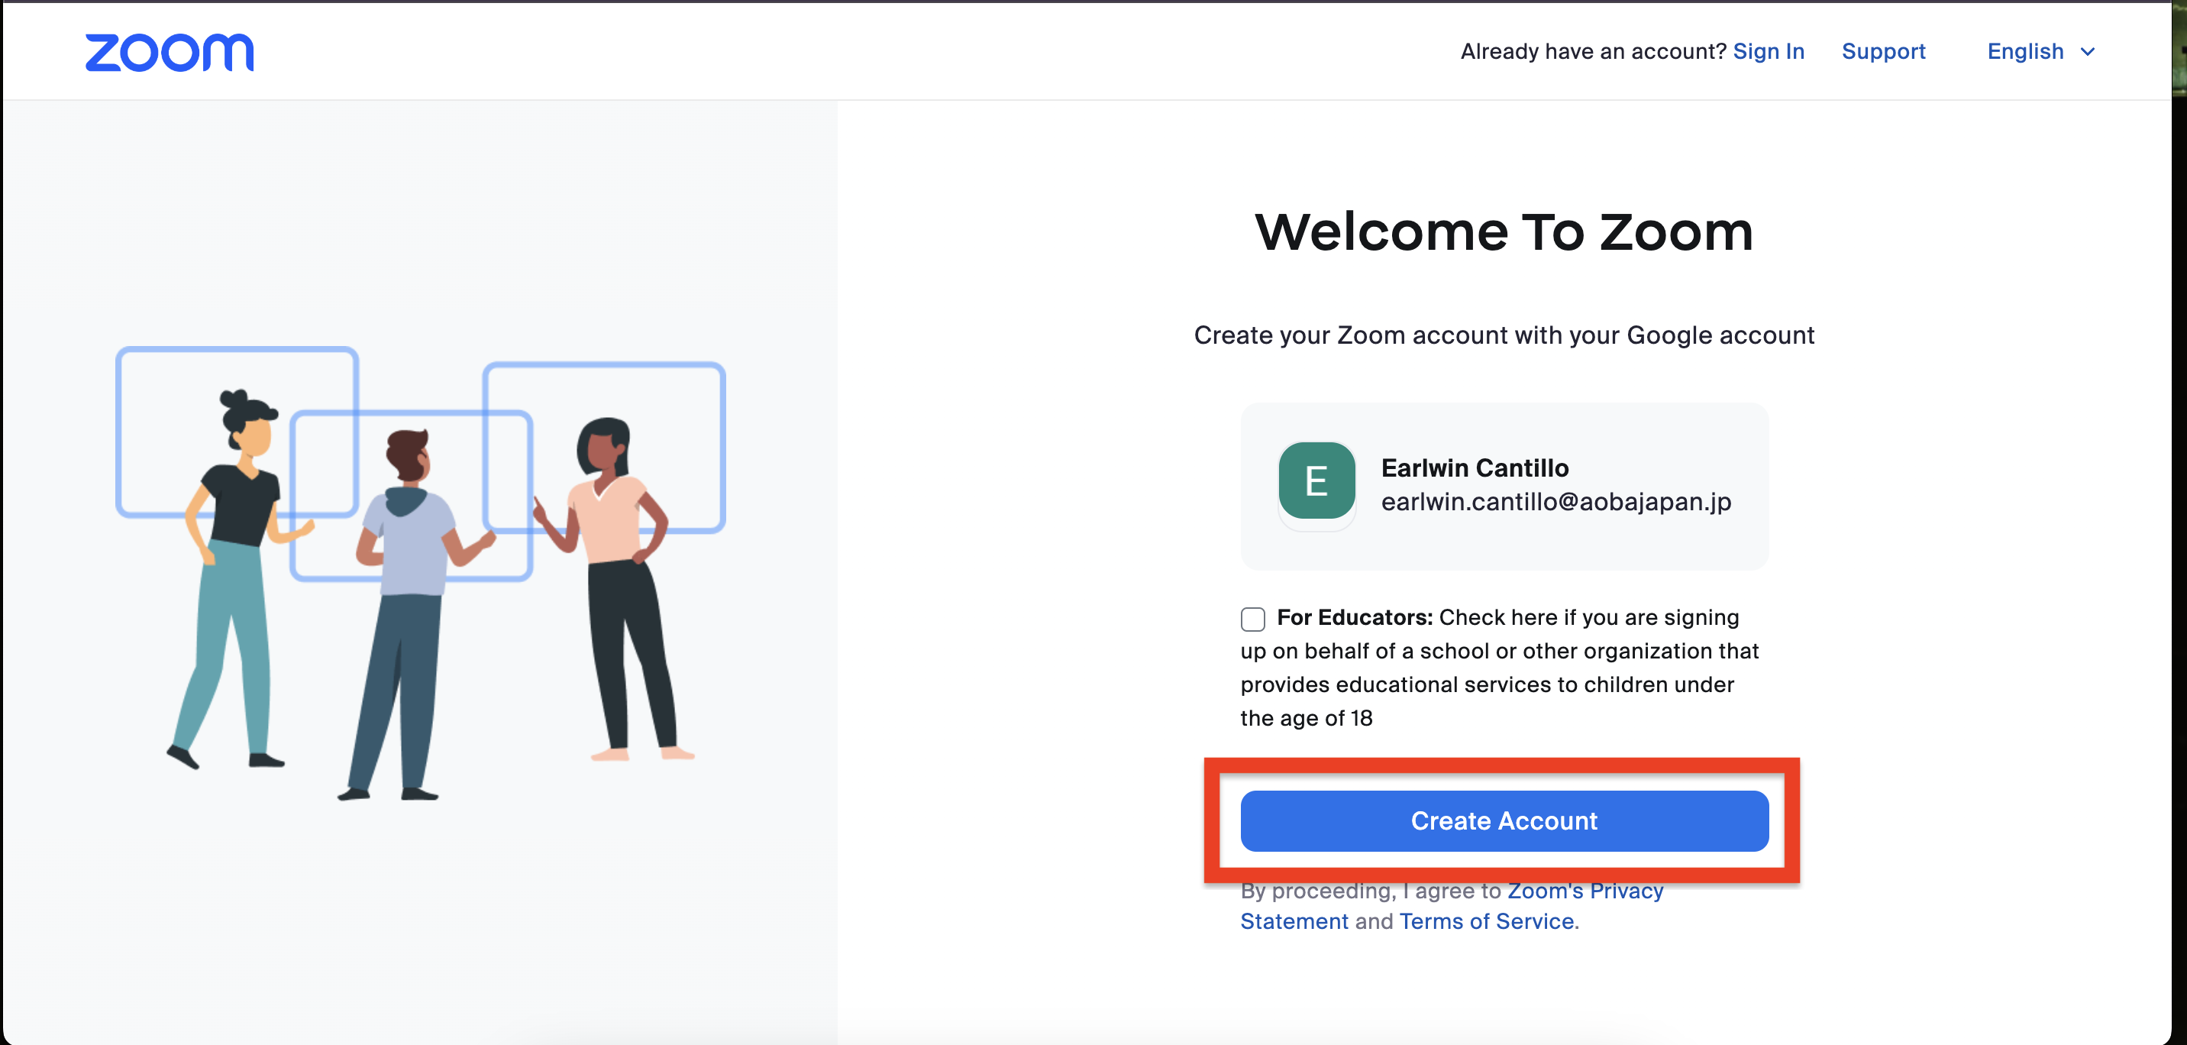
Task: Click the earlwin.cantillo@aobajapan.jp email address
Action: (1555, 502)
